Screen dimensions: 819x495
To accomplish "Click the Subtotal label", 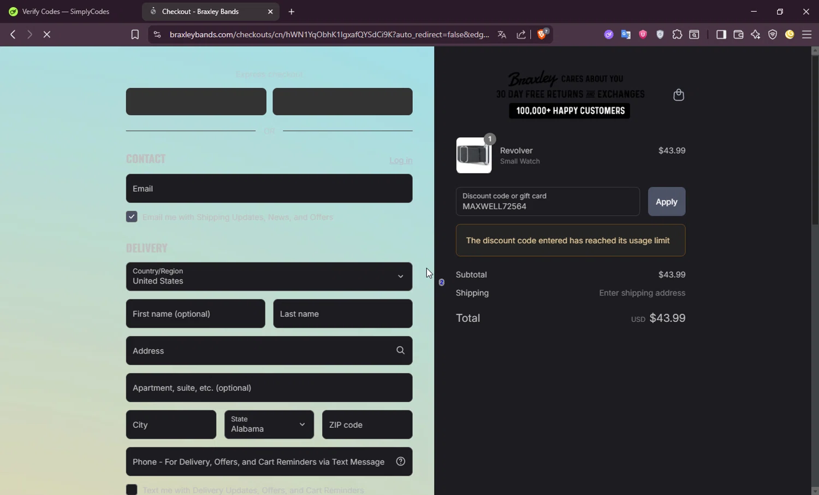I will click(x=471, y=275).
